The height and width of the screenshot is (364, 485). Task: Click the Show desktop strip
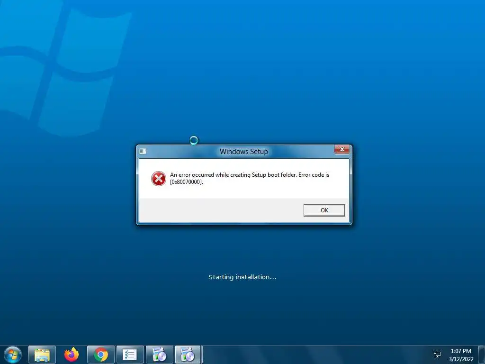pyautogui.click(x=482, y=355)
